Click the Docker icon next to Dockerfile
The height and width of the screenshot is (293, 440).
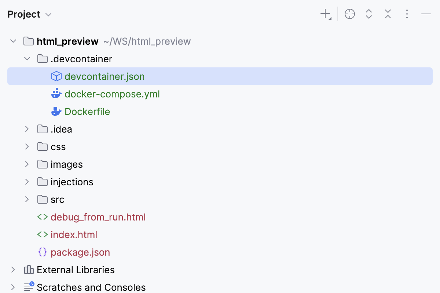point(56,111)
